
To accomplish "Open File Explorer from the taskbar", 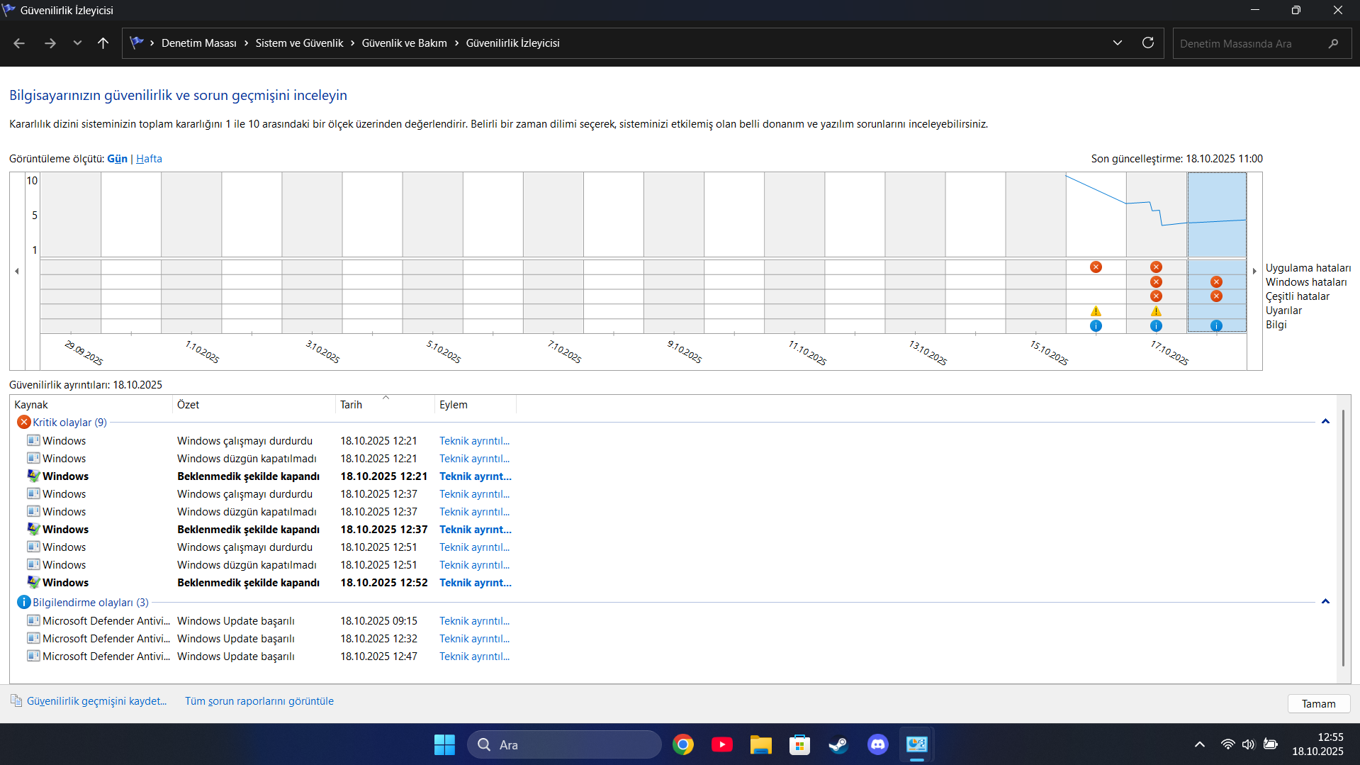I will [760, 744].
